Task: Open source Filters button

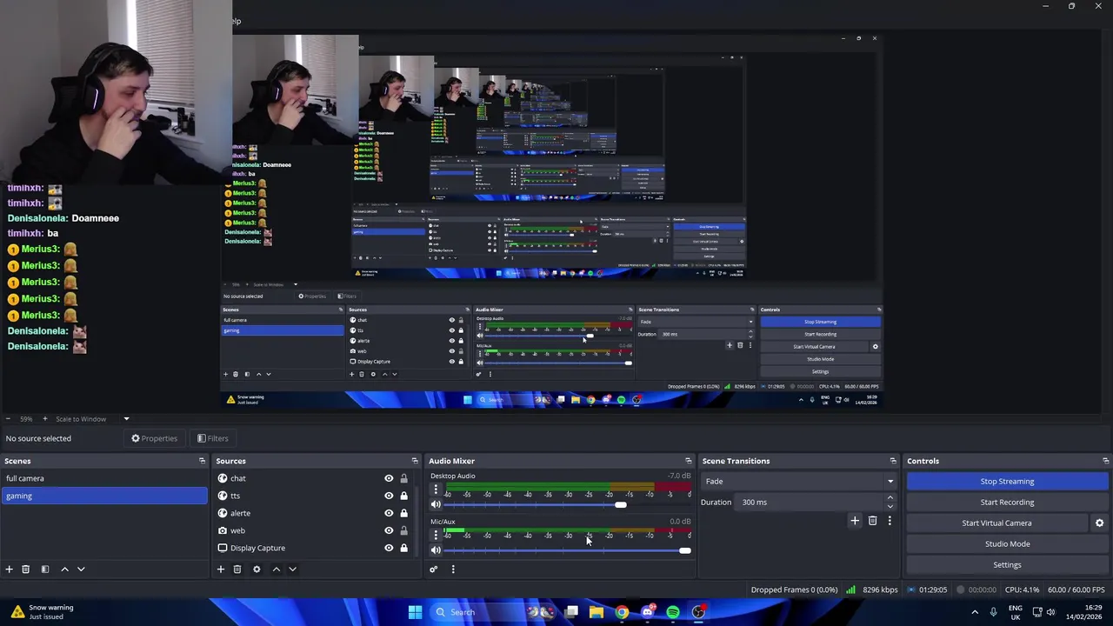Action: tap(212, 438)
